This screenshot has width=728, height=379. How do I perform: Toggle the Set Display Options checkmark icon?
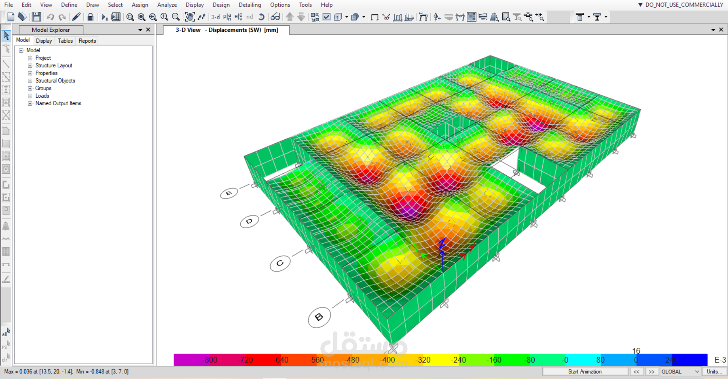(326, 17)
